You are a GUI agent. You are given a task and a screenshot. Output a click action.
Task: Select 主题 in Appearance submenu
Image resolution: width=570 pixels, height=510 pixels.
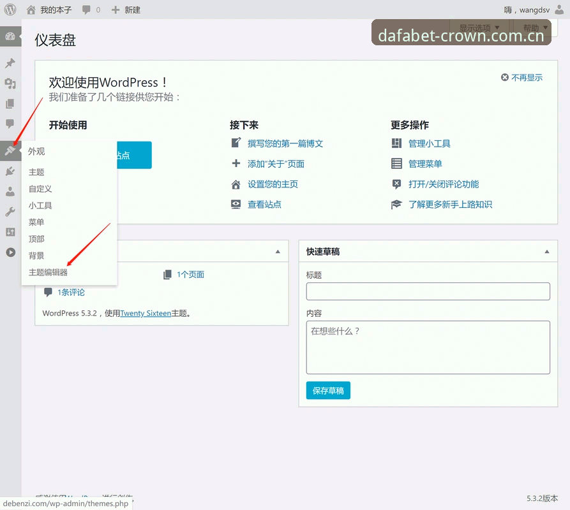(36, 172)
